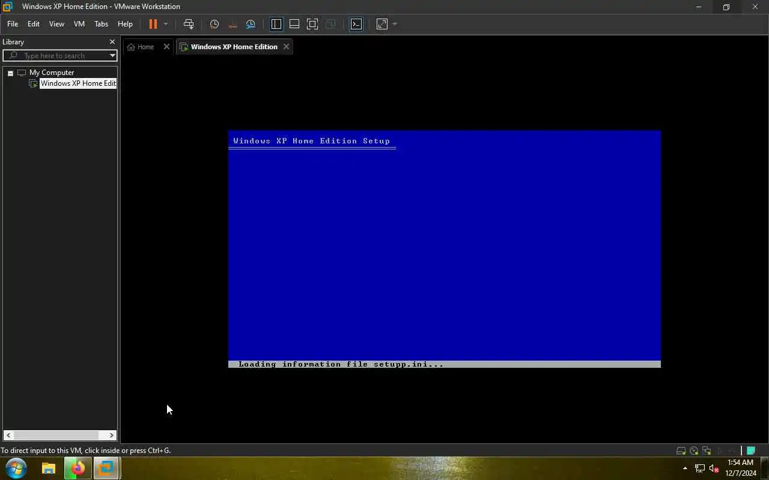Revert the virtual machine to its snapshot
The image size is (769, 480).
233,24
